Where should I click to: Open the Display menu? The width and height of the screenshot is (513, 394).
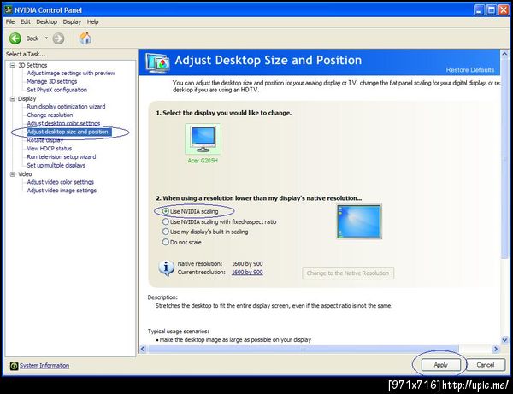pyautogui.click(x=72, y=21)
